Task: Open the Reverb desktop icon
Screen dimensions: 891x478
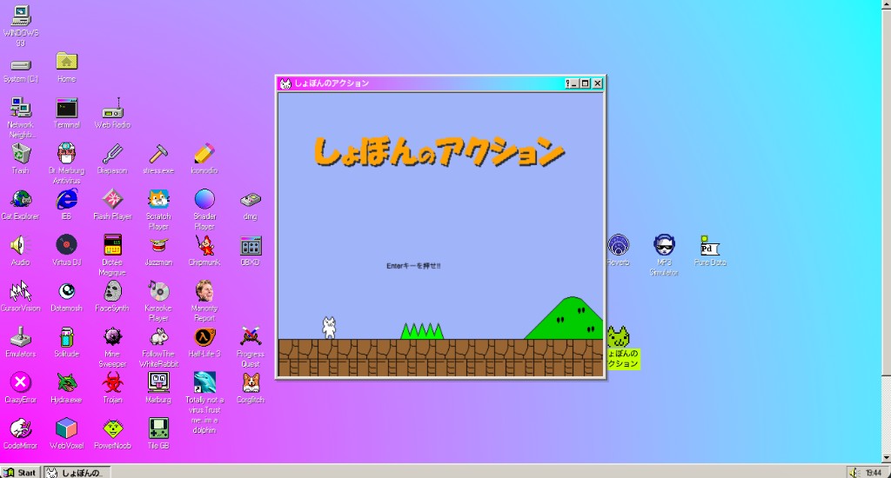Action: coord(619,245)
